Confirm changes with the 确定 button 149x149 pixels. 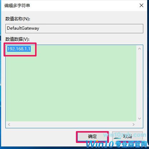point(92,136)
